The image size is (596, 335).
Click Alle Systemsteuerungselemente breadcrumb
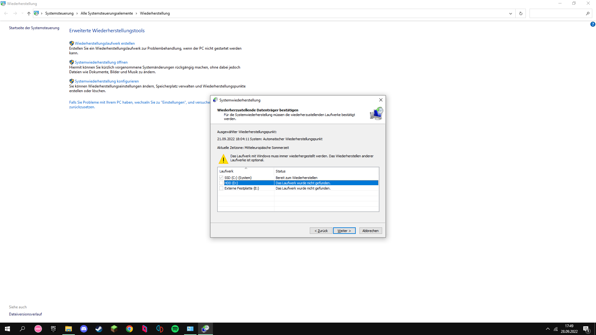pyautogui.click(x=106, y=13)
